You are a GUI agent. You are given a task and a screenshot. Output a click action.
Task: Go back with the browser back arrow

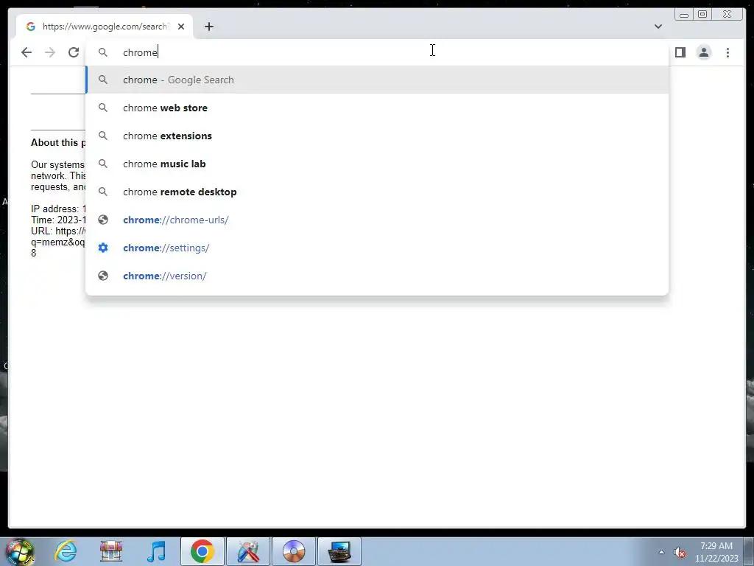pyautogui.click(x=27, y=52)
